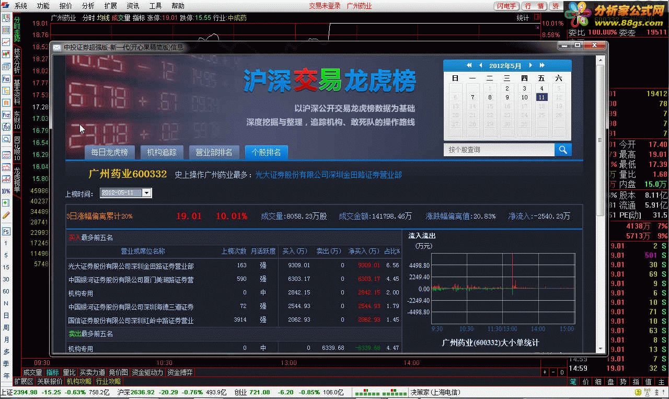Click the 闪电手 button
The image size is (669, 399).
506,6
